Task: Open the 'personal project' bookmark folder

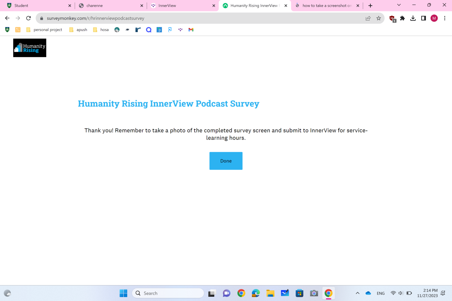Action: tap(44, 30)
